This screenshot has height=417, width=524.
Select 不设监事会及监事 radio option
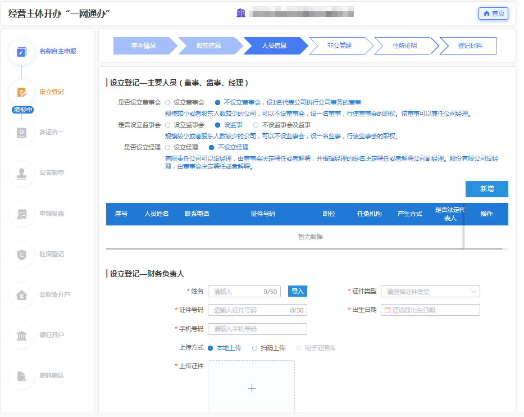256,125
